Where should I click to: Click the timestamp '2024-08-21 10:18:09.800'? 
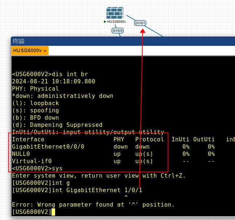click(x=54, y=81)
